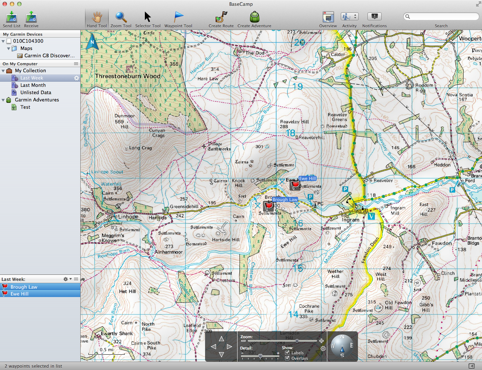Open the Overview panel
The width and height of the screenshot is (482, 370).
(328, 16)
